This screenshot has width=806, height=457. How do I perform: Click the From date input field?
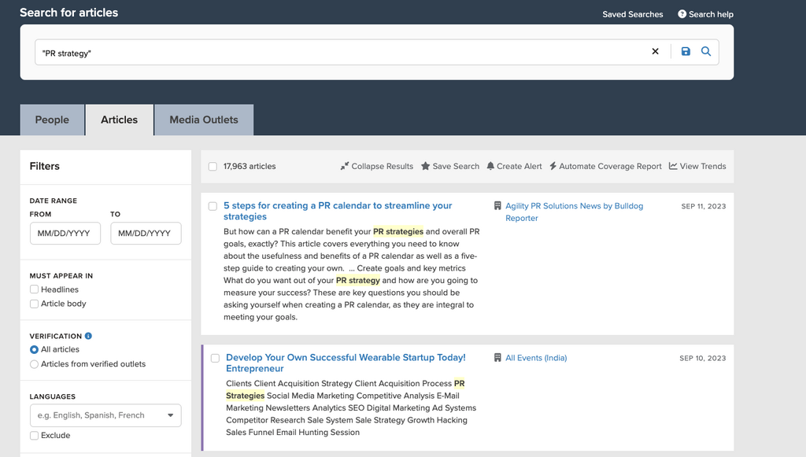point(65,234)
